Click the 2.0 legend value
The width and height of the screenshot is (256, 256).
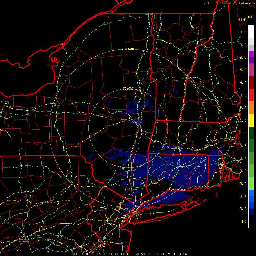[243, 108]
